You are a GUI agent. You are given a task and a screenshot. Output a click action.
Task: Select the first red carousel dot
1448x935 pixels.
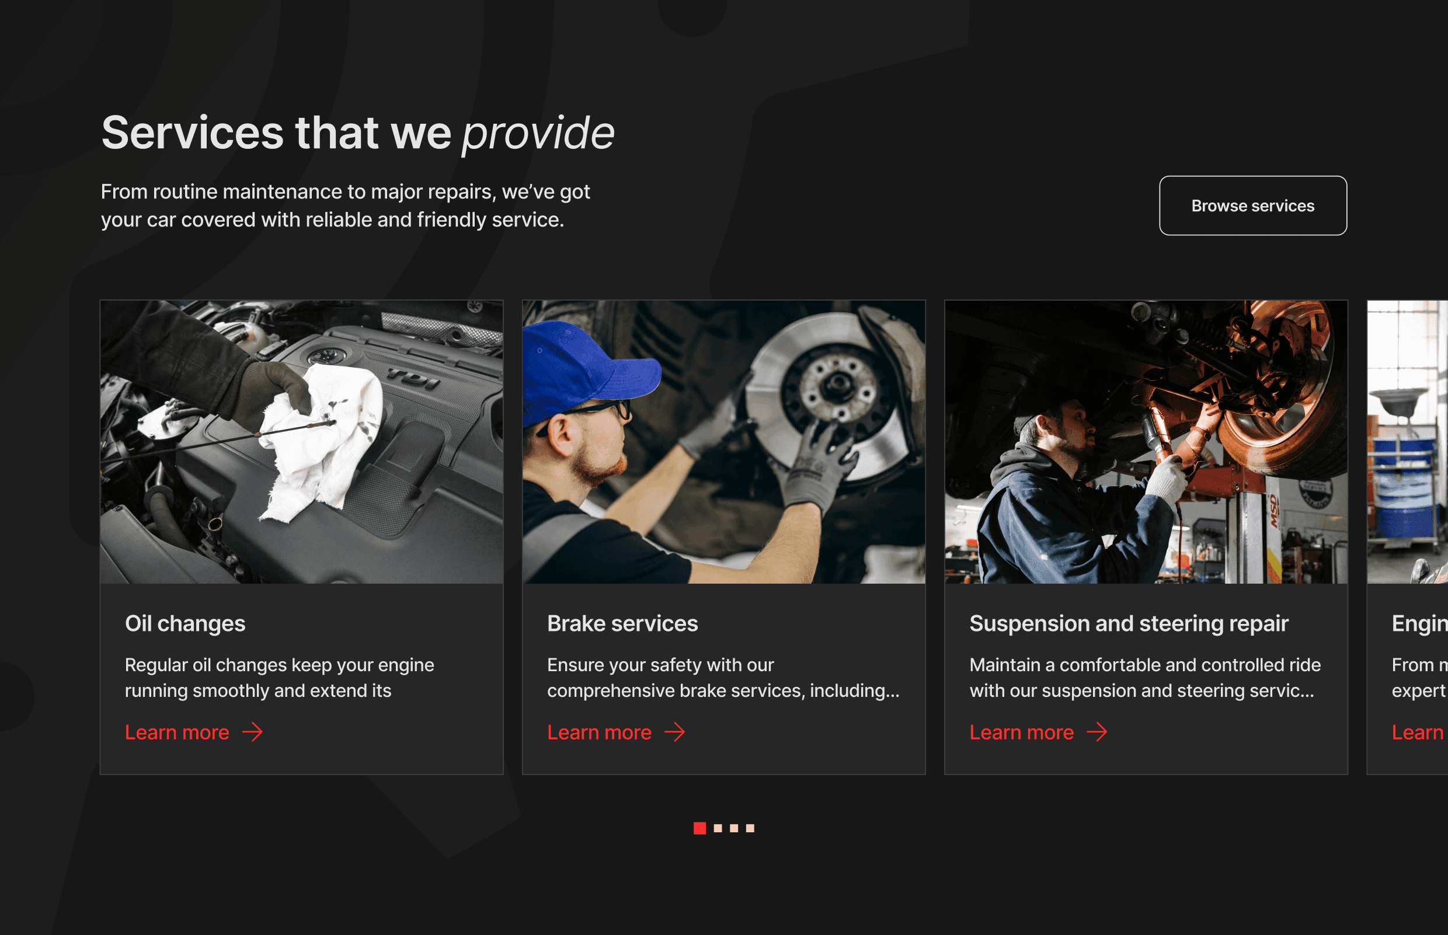[x=699, y=828]
